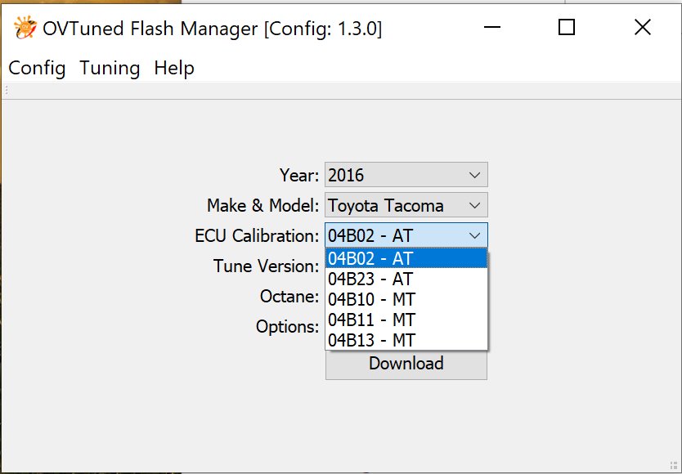The width and height of the screenshot is (682, 474).
Task: Click the window resize grip in corner
Action: (x=674, y=466)
